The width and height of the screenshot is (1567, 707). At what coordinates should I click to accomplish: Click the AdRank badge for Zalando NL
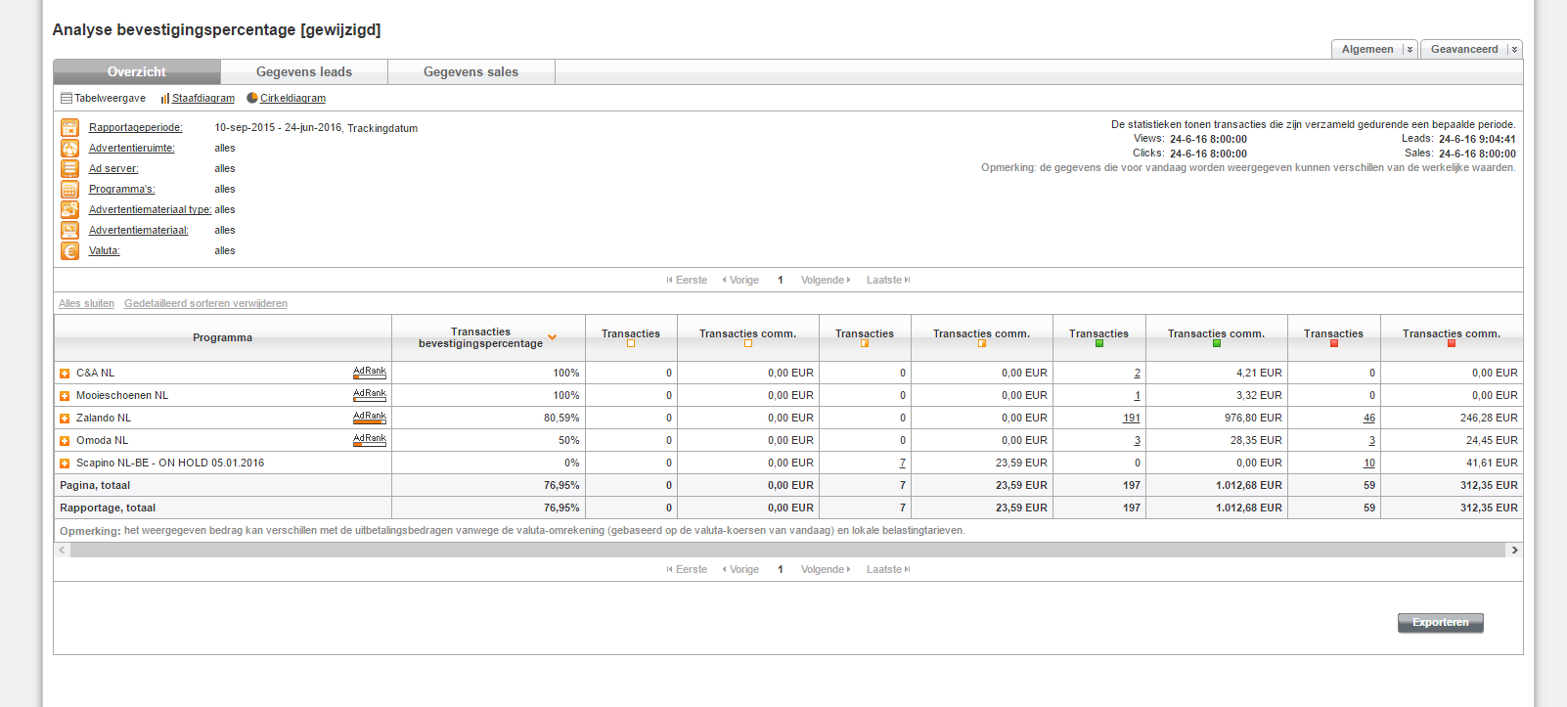click(370, 418)
